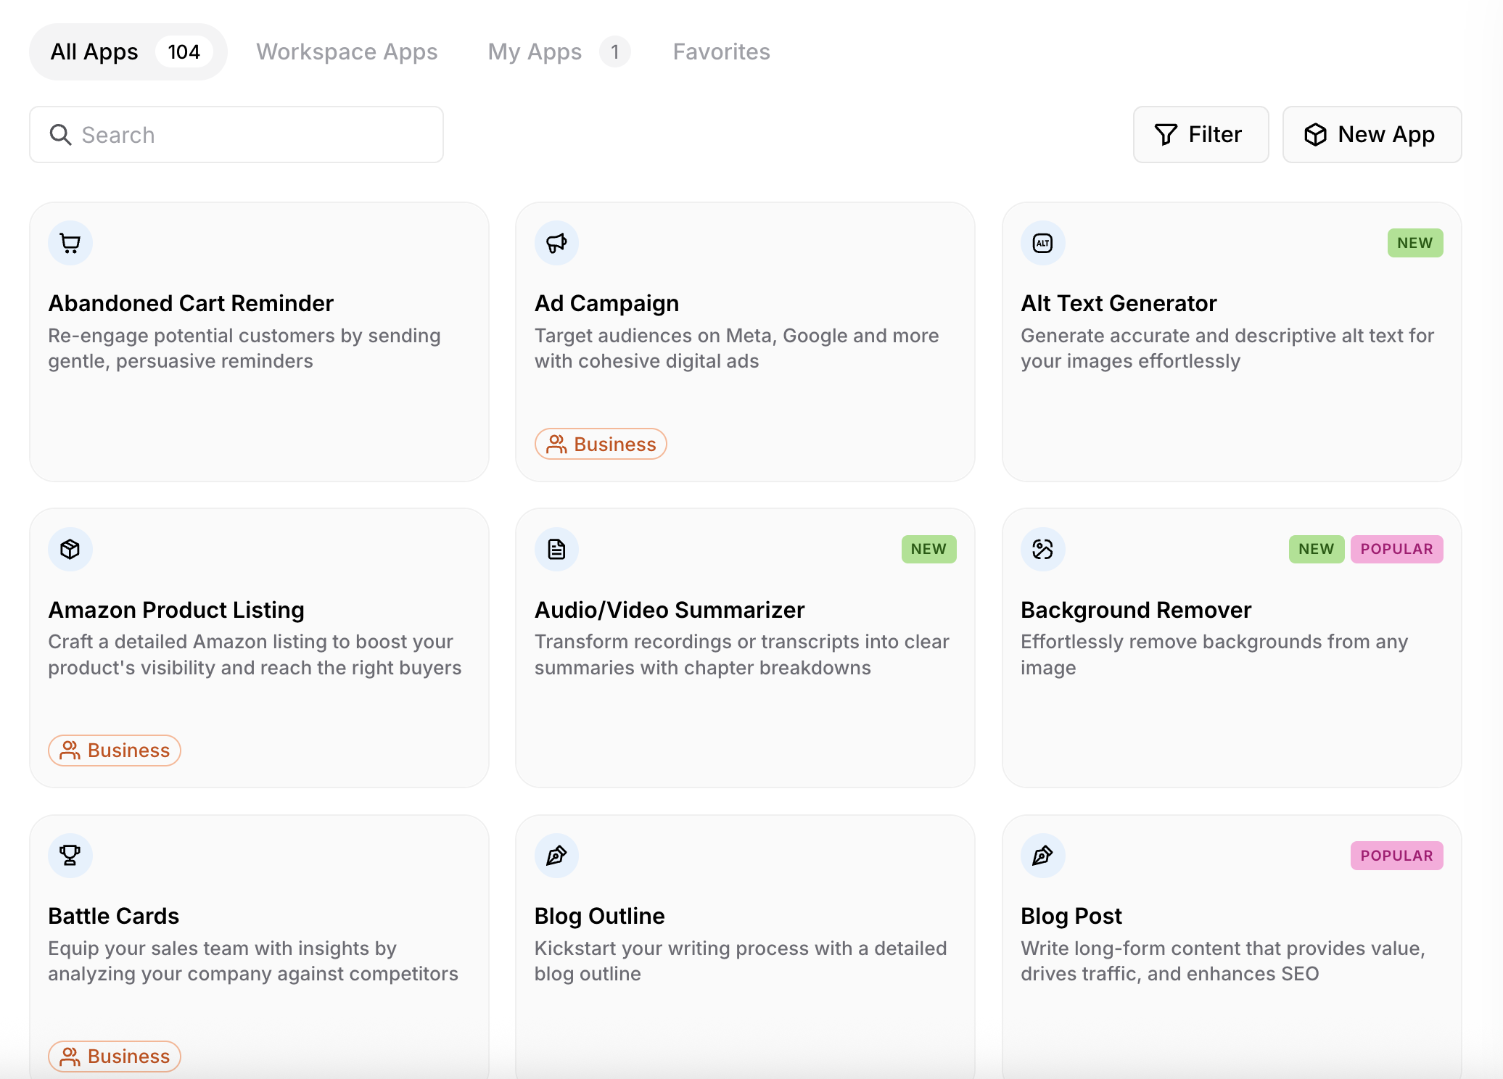Click the Business tag on Ad Campaign
Viewport: 1503px width, 1079px height.
[601, 444]
